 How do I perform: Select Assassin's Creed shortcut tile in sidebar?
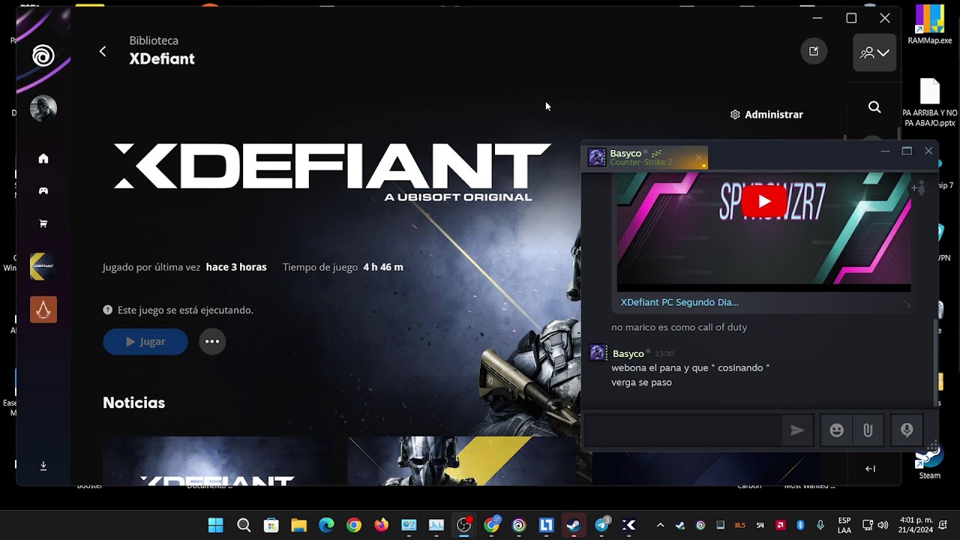coord(43,309)
